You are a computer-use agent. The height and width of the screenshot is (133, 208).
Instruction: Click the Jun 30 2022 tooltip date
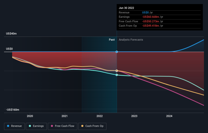tap(126, 8)
